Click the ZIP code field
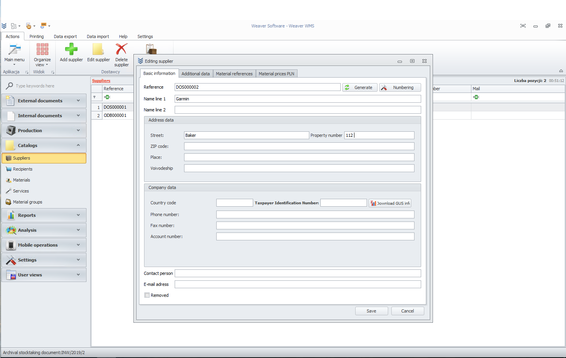 [299, 146]
